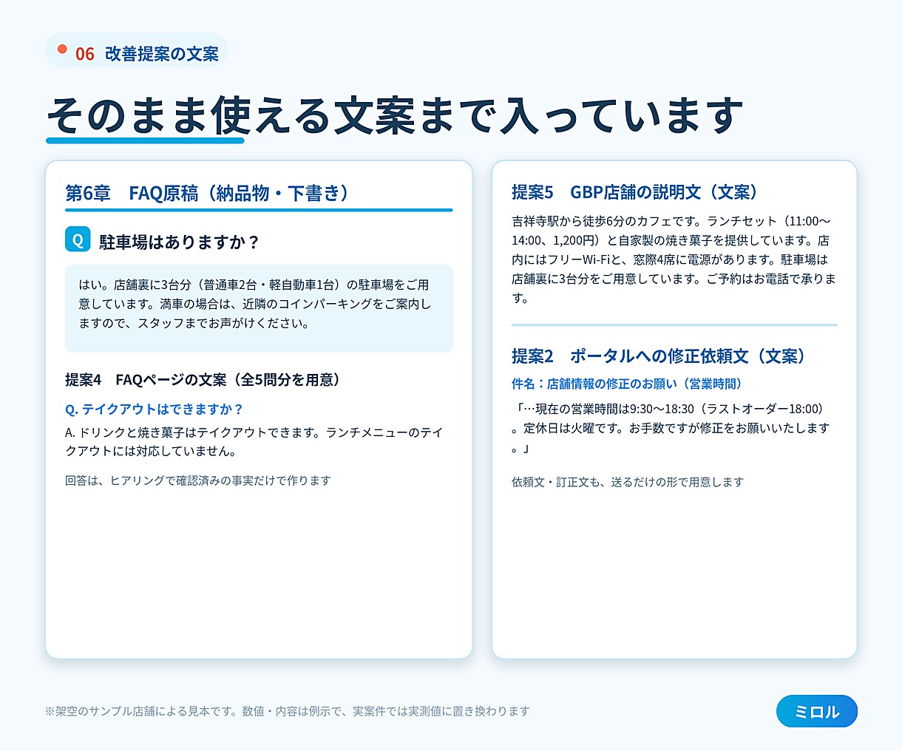
Task: Click the subject line 件名：店舗情報の修正のお願い（営業時間）
Action: coord(627,384)
